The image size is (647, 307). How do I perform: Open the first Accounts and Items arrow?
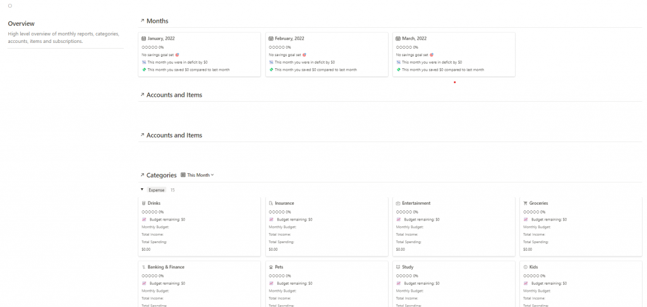(142, 95)
